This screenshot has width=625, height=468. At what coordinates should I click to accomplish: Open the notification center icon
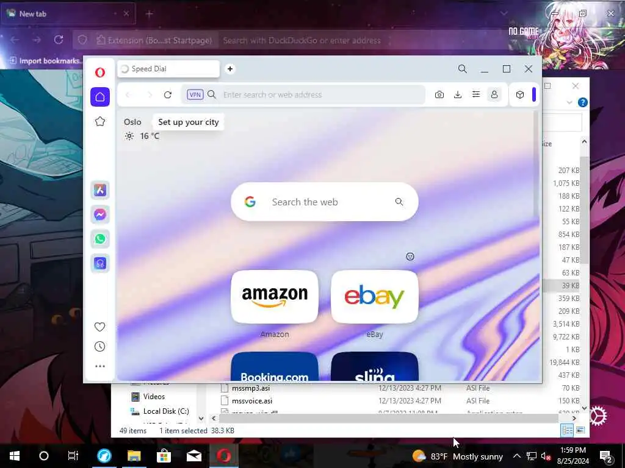(606, 456)
